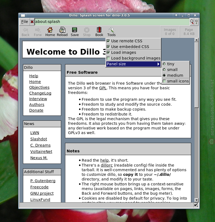Open the Freecode link
The image size is (215, 222).
coord(39,187)
